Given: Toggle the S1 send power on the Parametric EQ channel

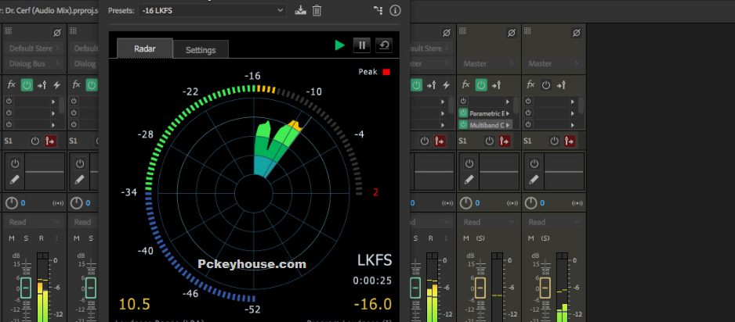Looking at the screenshot, I should pyautogui.click(x=490, y=141).
